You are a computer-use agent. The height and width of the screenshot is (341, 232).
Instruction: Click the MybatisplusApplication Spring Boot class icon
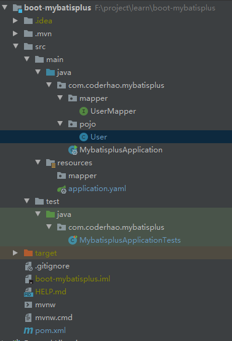[x=73, y=150]
